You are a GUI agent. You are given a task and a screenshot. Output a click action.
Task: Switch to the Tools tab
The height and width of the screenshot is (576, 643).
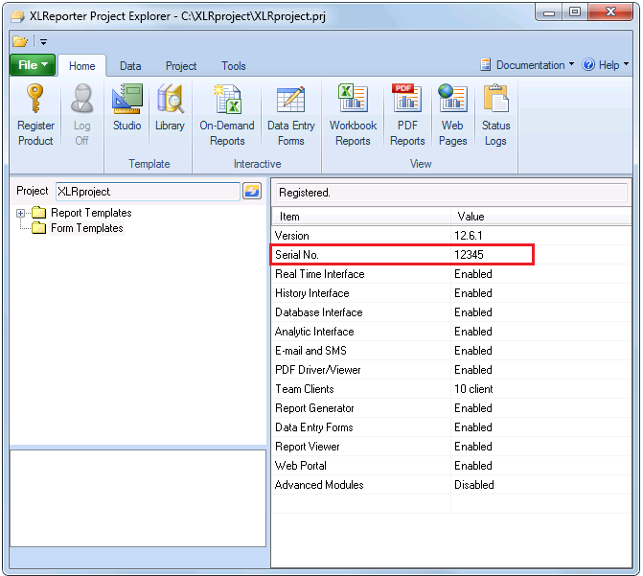tap(234, 65)
